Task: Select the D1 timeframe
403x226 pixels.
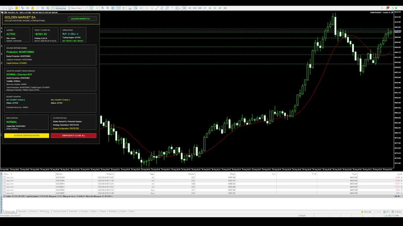Action: (x=215, y=8)
